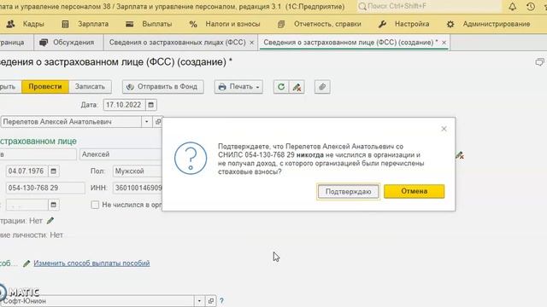Click the Дата field with 17.10.2022
Viewport: 547px width, 307px height.
125,105
